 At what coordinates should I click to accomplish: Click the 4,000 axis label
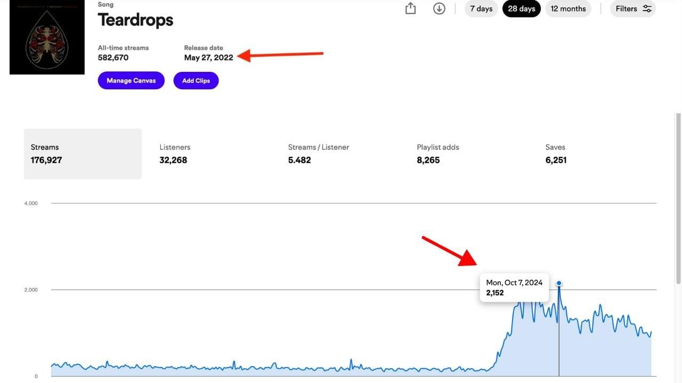[31, 203]
